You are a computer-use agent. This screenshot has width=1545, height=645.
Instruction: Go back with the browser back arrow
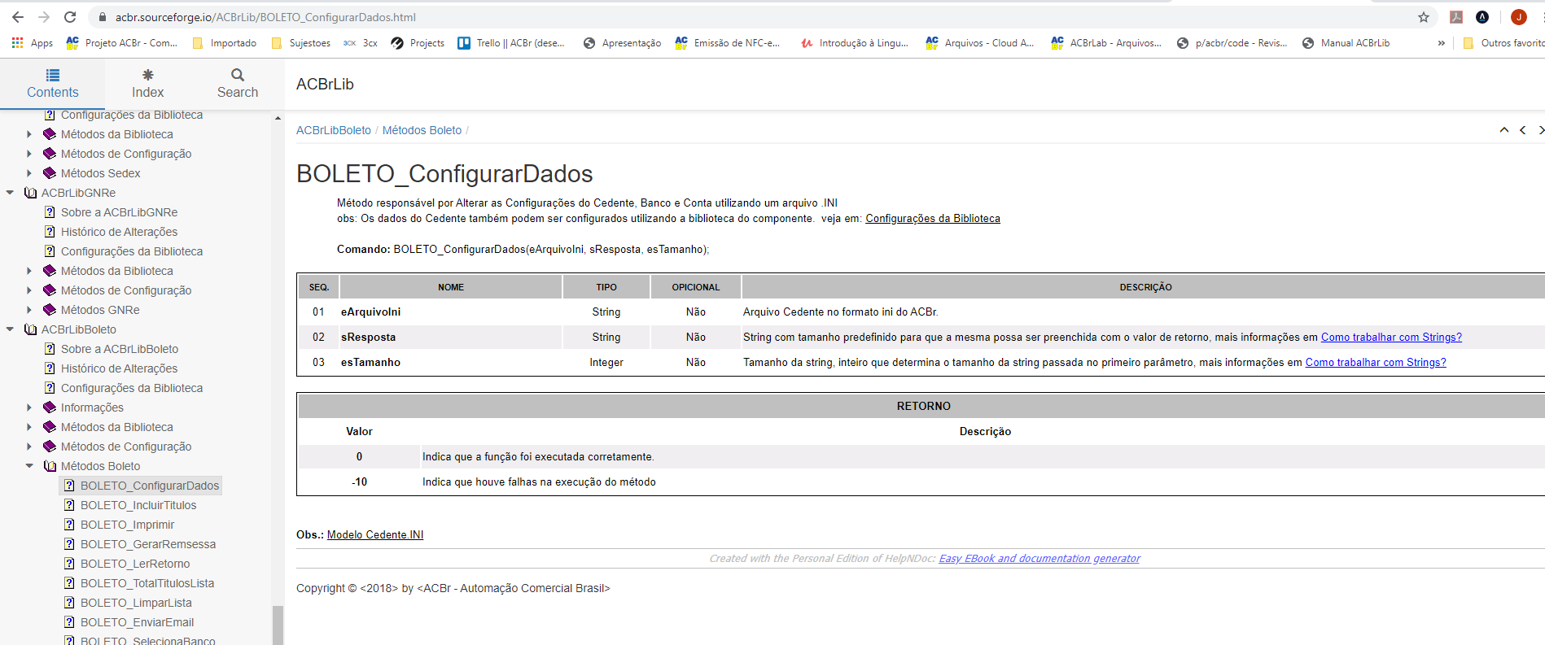point(17,17)
